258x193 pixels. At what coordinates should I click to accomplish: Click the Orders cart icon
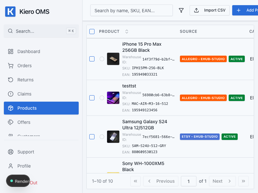click(x=11, y=66)
